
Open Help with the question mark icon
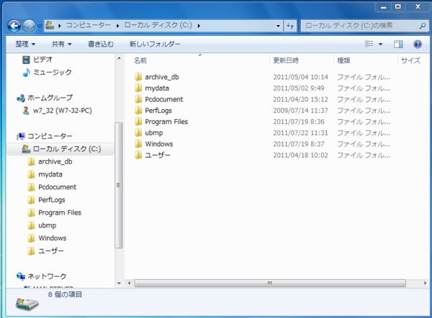(418, 44)
